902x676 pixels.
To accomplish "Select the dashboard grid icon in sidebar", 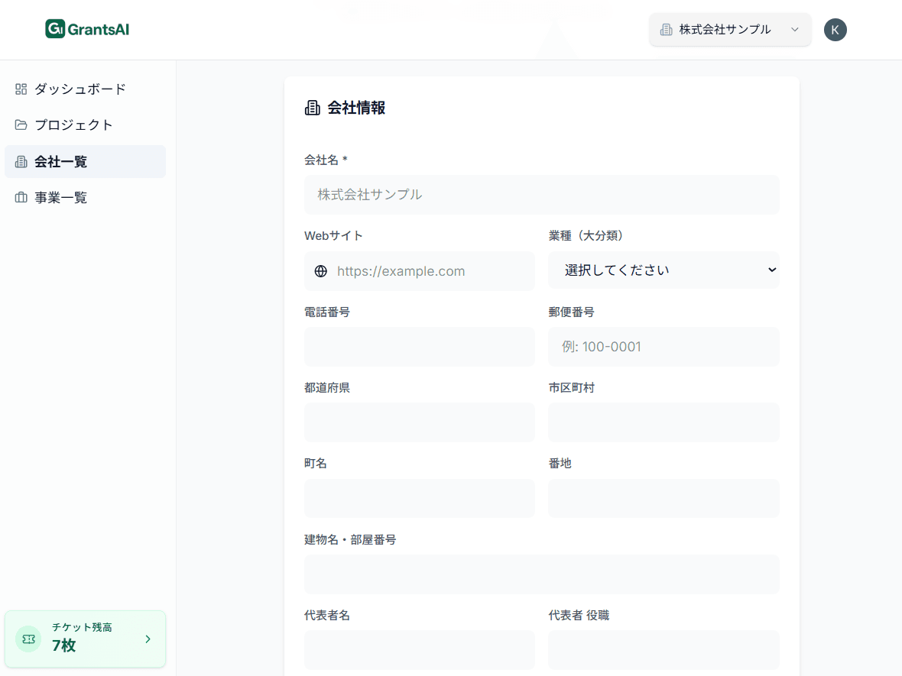I will (20, 89).
